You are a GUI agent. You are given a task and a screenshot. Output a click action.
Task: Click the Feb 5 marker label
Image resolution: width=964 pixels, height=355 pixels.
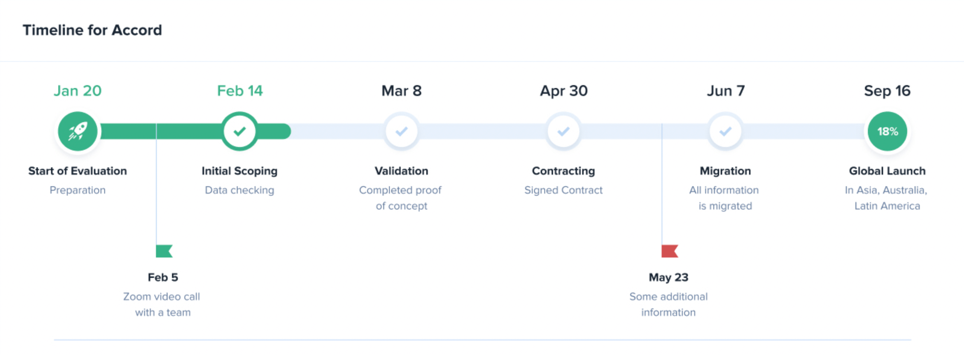pyautogui.click(x=163, y=277)
